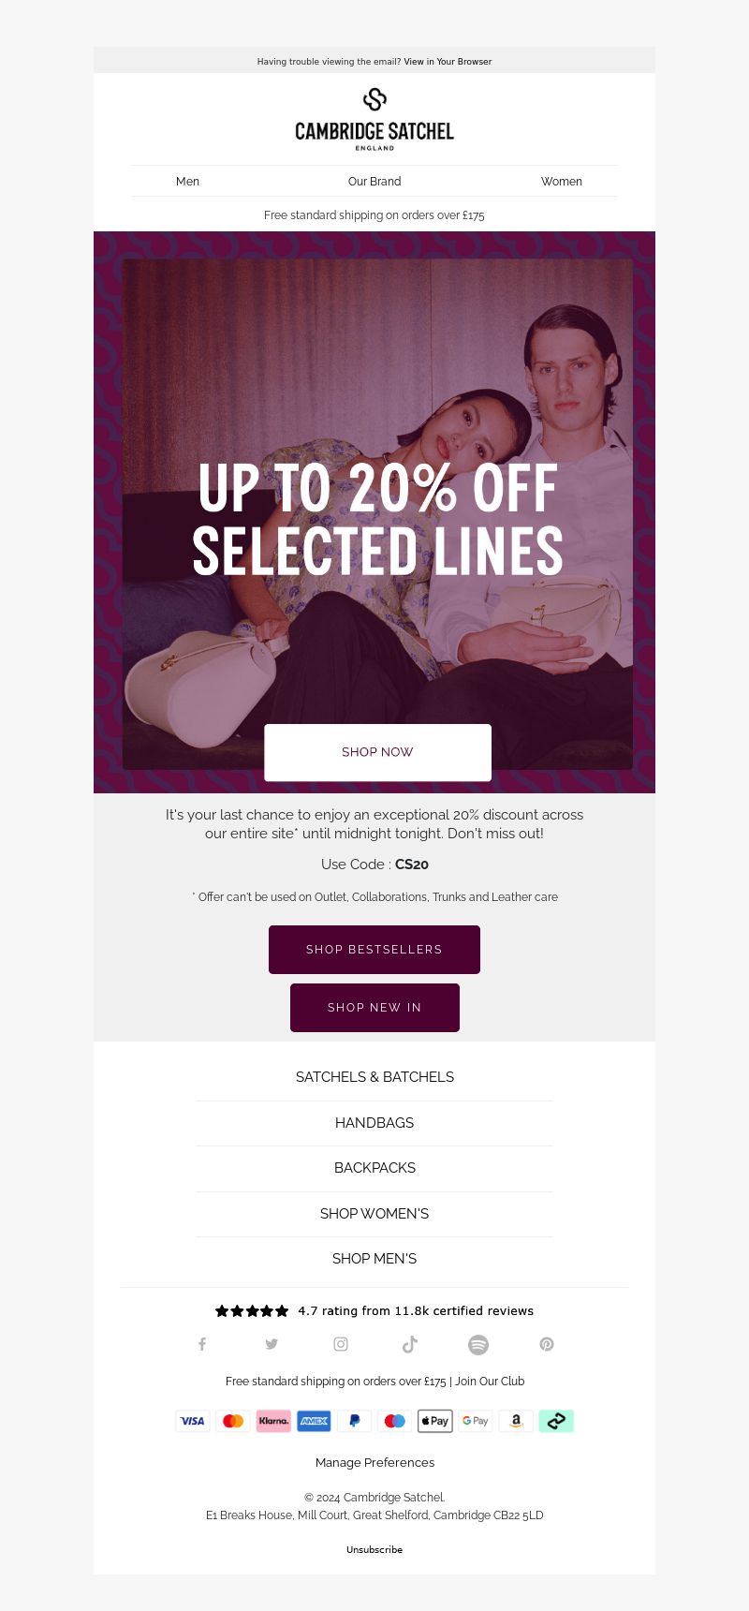Image resolution: width=749 pixels, height=1611 pixels.
Task: Select the Men navigation item
Action: coord(187,182)
